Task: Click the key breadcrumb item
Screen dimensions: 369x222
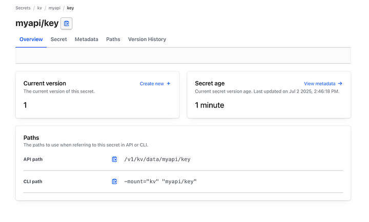Action: tap(70, 8)
